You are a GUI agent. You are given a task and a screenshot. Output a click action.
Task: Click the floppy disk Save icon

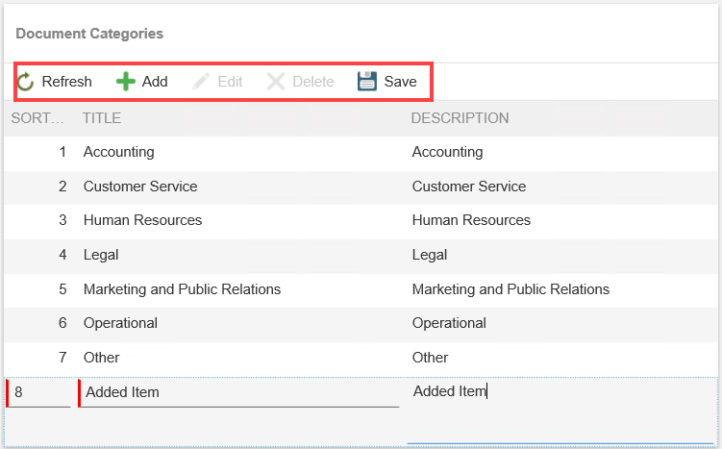(367, 82)
